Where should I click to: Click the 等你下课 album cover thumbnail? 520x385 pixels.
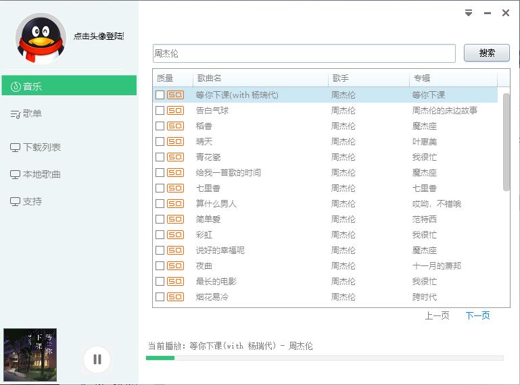(x=30, y=355)
